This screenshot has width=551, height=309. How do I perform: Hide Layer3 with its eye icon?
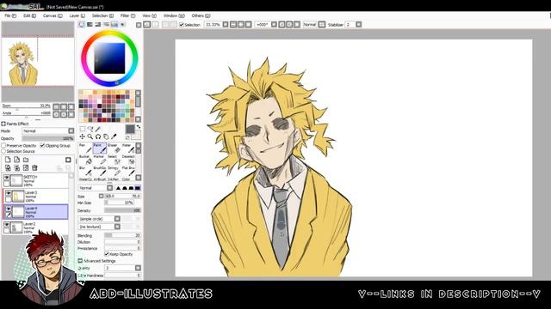[x=8, y=193]
